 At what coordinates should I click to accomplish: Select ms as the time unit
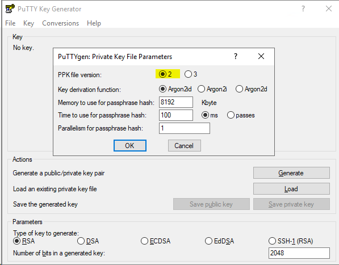click(210, 115)
